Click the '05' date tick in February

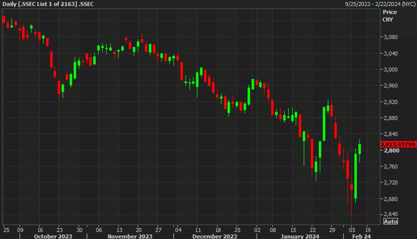[352, 230]
